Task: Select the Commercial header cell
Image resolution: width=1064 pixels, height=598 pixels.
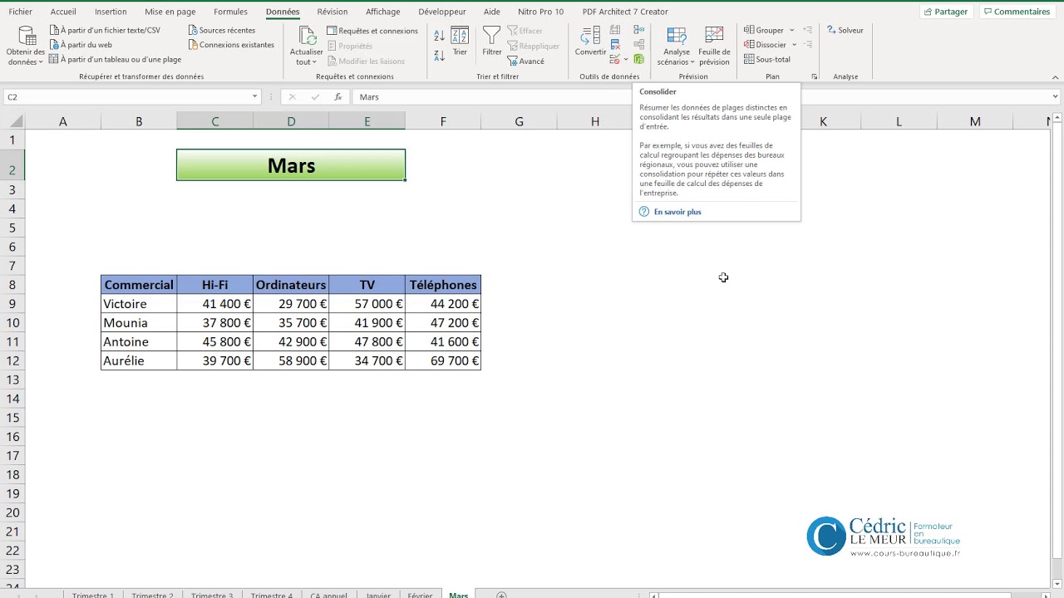Action: pos(139,285)
